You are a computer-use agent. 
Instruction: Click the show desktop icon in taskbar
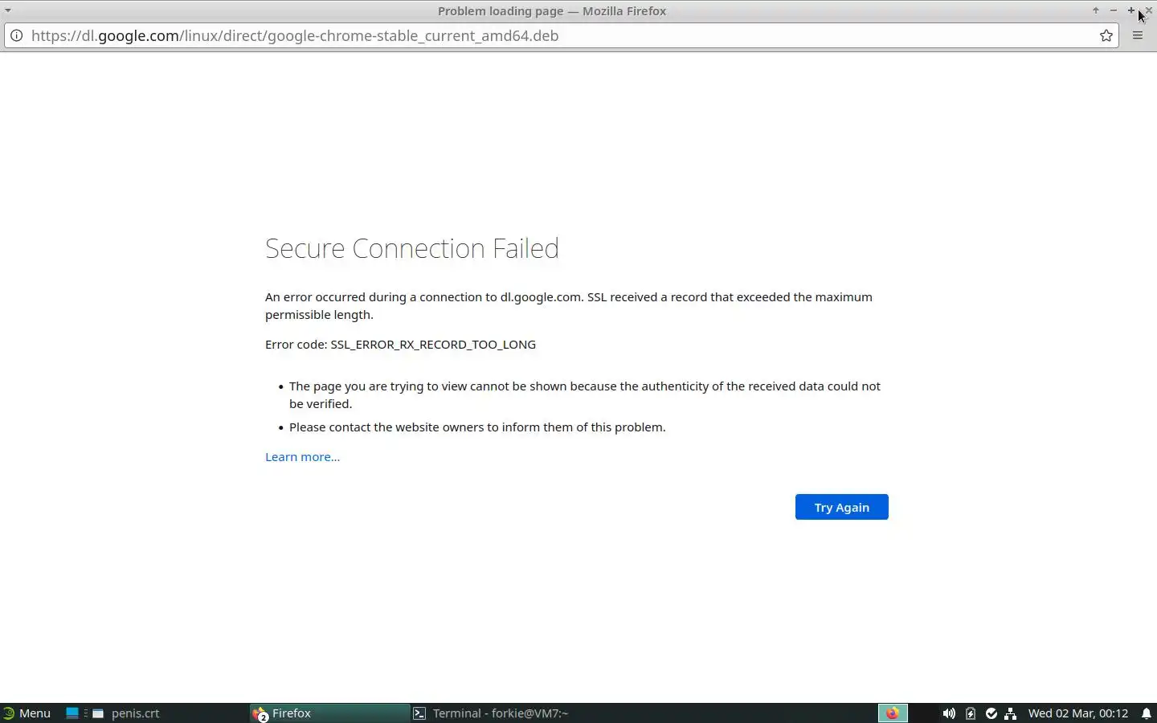tap(72, 713)
